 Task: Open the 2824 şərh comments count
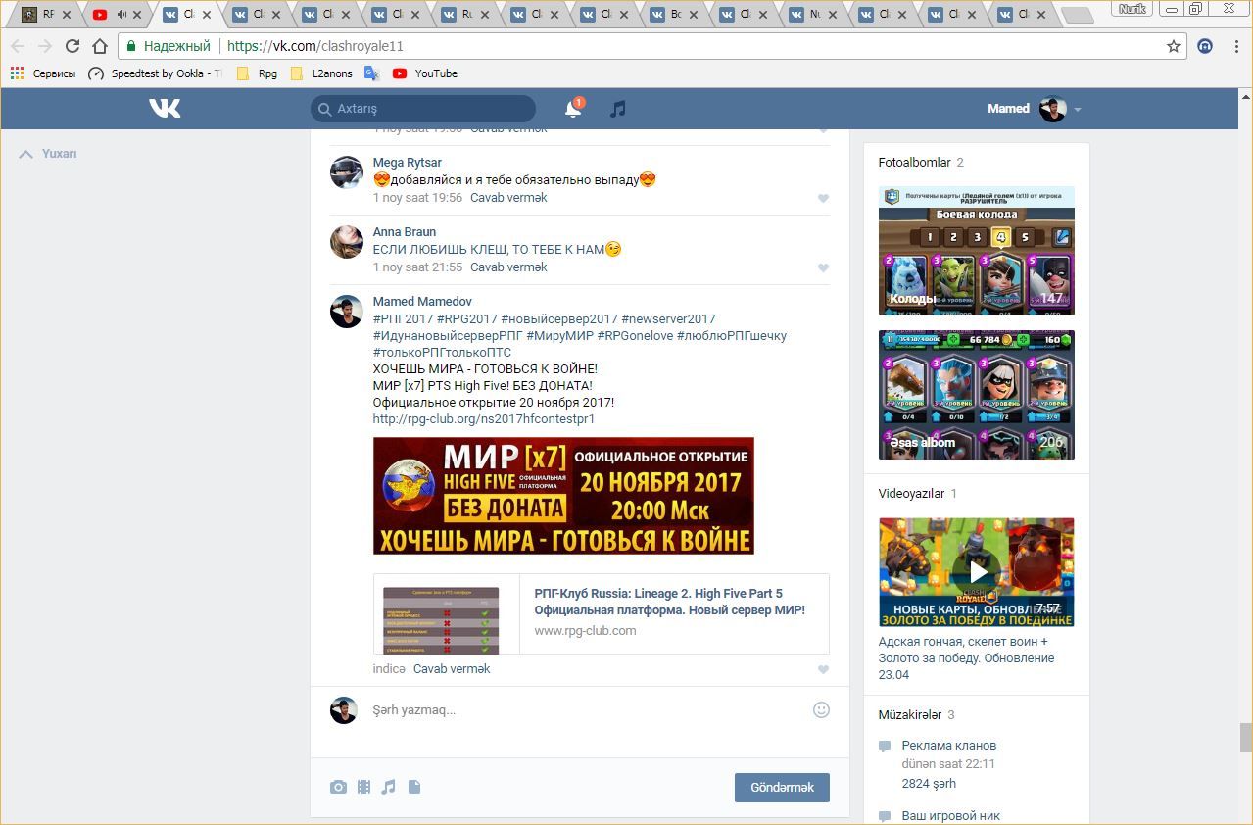coord(929,784)
